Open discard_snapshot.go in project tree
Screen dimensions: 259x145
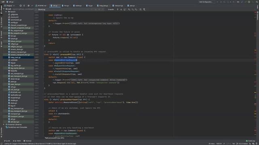coord(17,25)
